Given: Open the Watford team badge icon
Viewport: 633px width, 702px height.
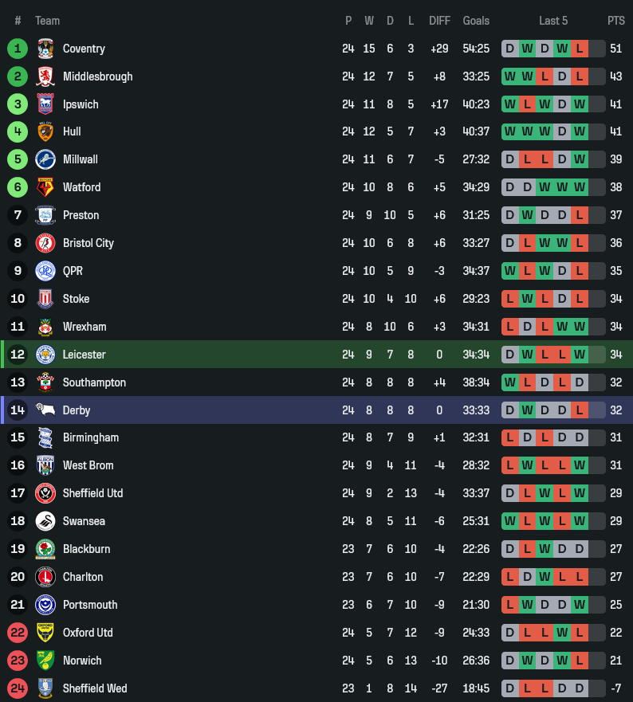Looking at the screenshot, I should coord(45,187).
